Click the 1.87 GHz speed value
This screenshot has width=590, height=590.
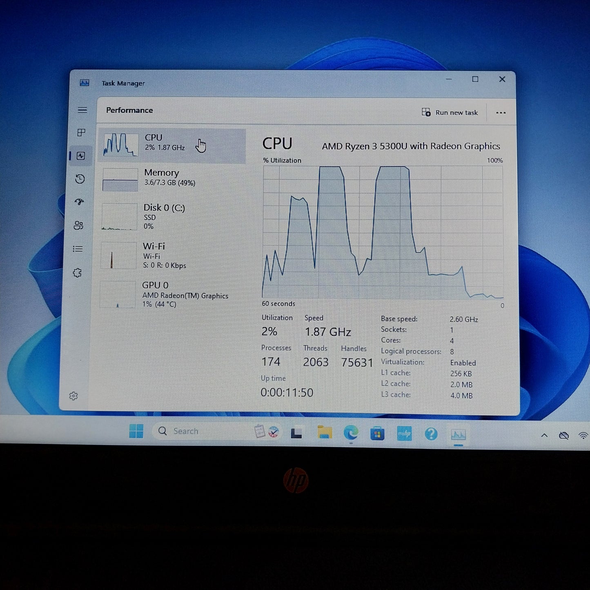coord(328,332)
